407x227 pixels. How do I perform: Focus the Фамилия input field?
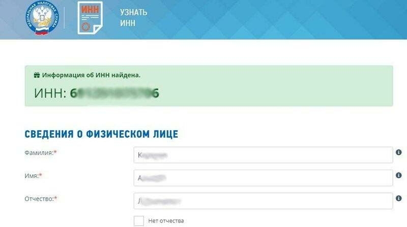click(x=263, y=155)
